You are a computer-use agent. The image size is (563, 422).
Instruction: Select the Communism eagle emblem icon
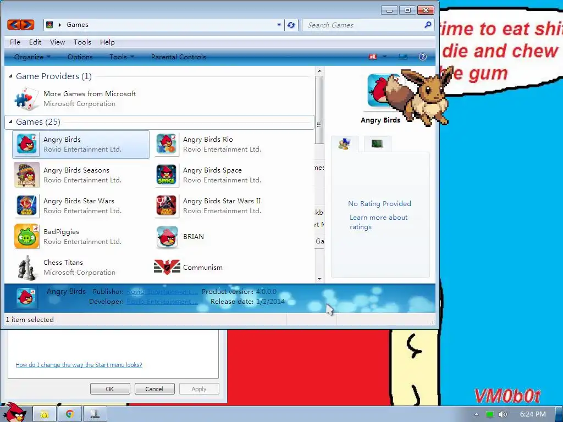167,267
